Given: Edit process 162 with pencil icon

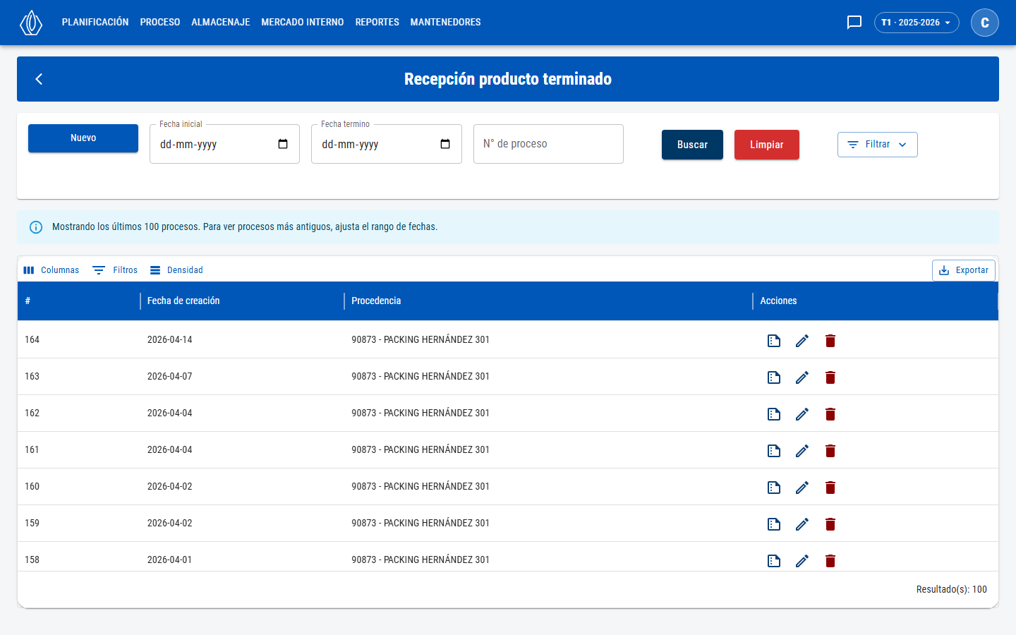Looking at the screenshot, I should click(x=802, y=414).
